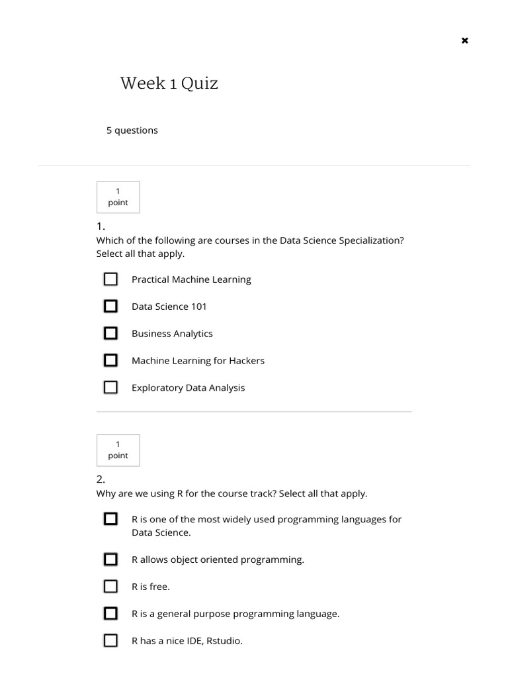Tick the Data Science 101 checkbox
This screenshot has height=678, width=508.
[x=110, y=307]
